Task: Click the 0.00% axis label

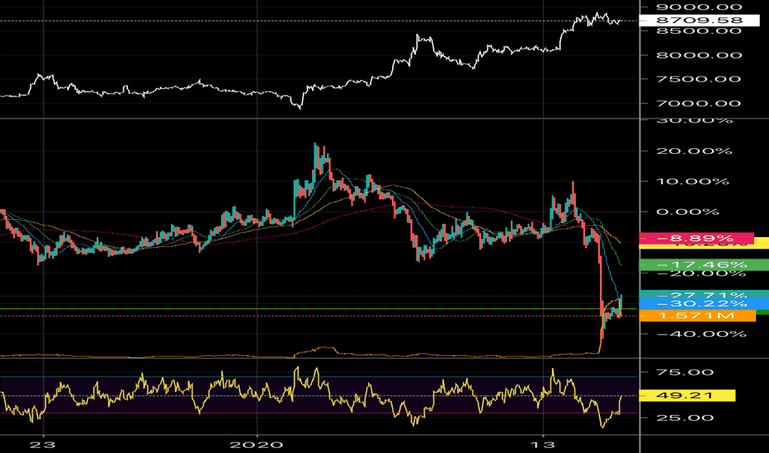Action: pos(687,212)
